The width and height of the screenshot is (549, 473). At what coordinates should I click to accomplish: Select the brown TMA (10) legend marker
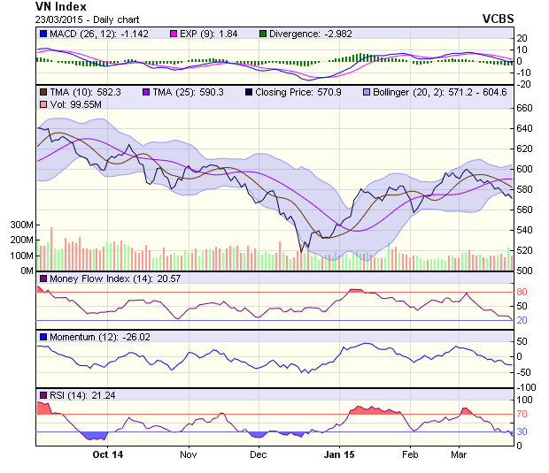pyautogui.click(x=43, y=92)
